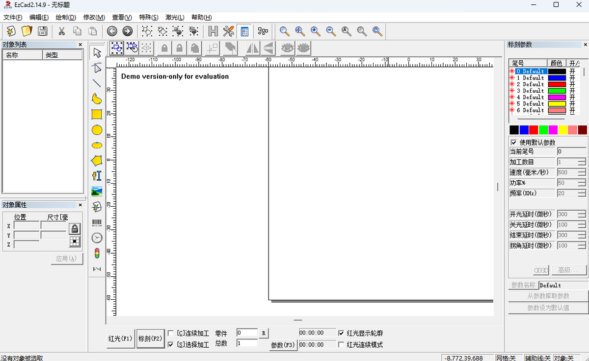Select the green color swatch
The width and height of the screenshot is (589, 361).
coord(543,130)
